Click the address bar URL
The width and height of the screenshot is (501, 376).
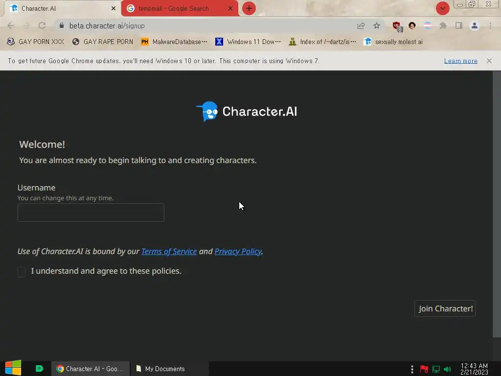(107, 25)
